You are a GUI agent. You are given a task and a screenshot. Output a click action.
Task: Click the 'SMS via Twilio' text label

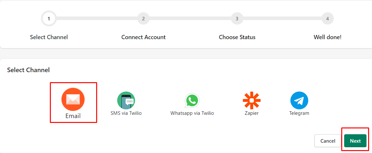click(126, 113)
